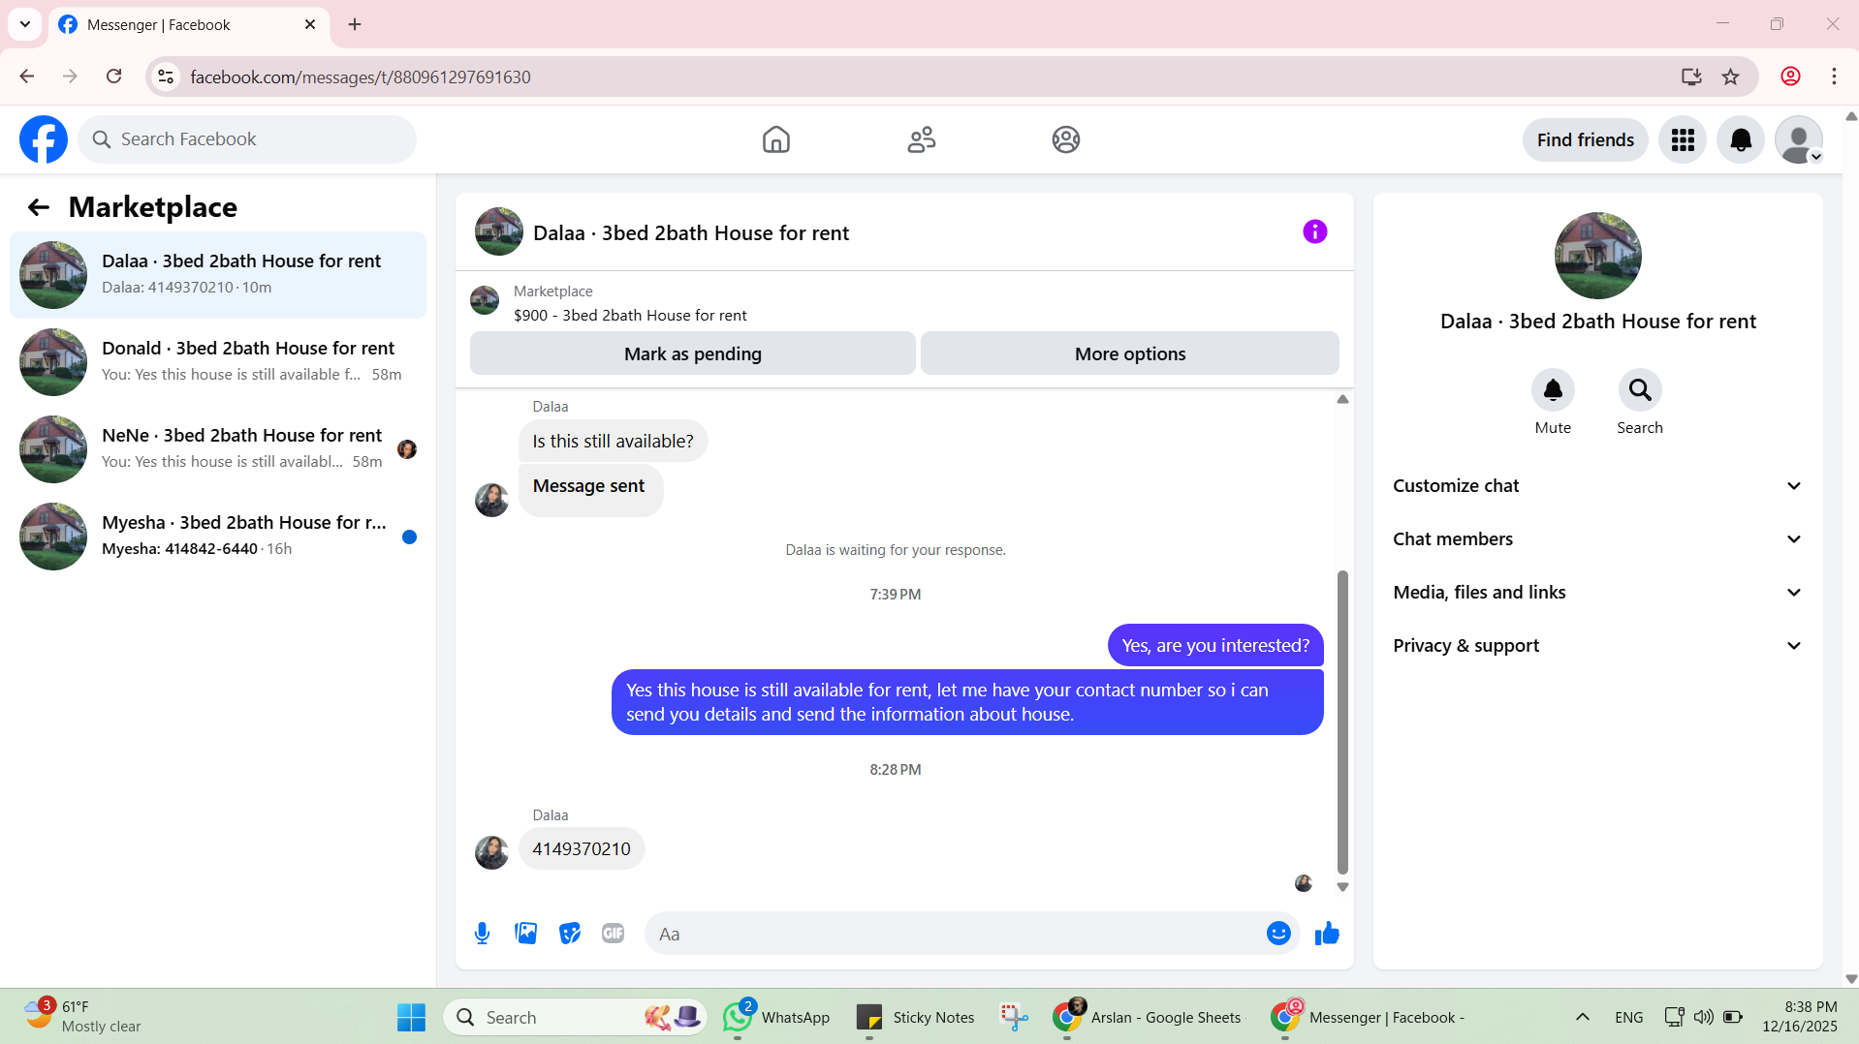Click the Facebook logo icon
The width and height of the screenshot is (1859, 1044).
coord(44,139)
